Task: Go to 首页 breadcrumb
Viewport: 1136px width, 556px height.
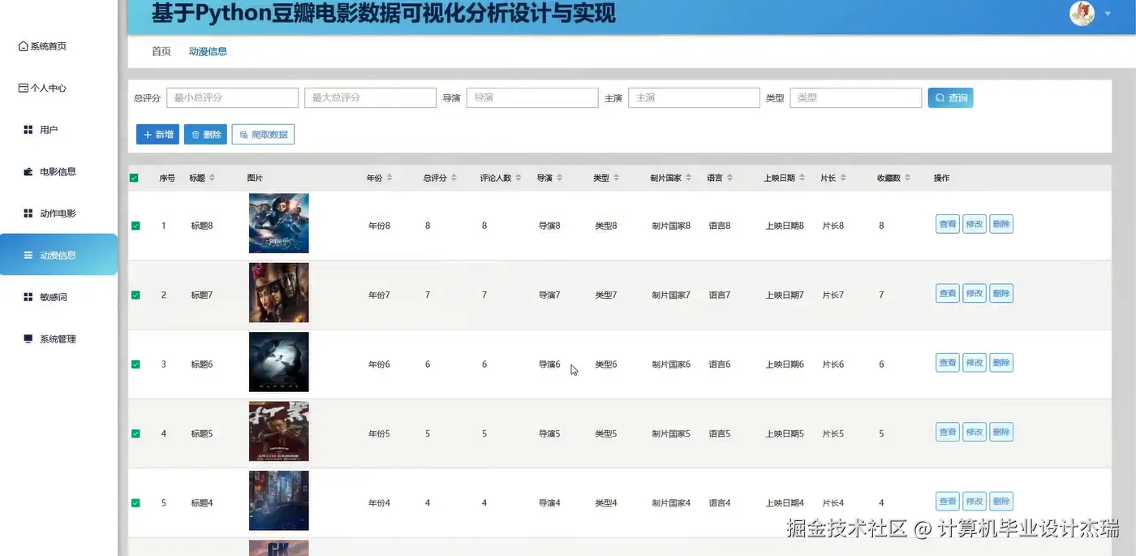Action: [161, 51]
